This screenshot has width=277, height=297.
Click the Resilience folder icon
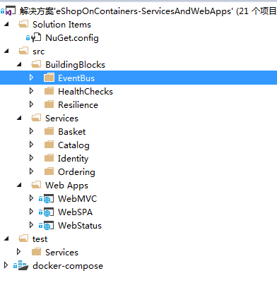click(49, 104)
